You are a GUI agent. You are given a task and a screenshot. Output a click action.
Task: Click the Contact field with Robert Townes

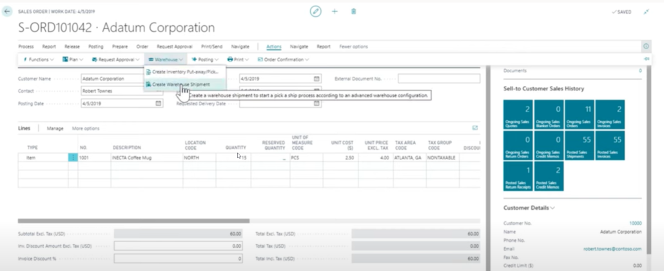[122, 91]
